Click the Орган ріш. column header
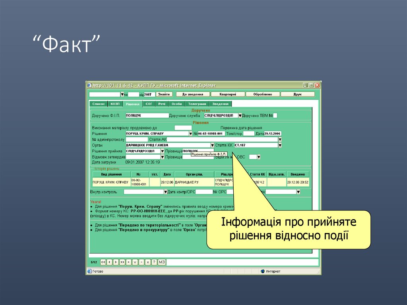407x305 pixels. point(194,174)
